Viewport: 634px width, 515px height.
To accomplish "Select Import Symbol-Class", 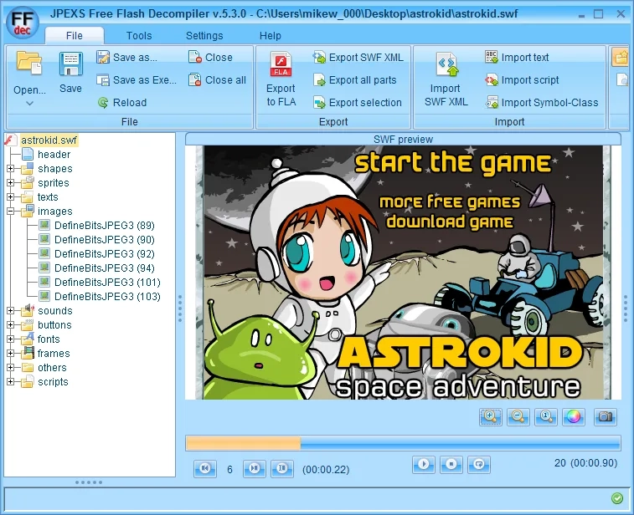I will 542,103.
